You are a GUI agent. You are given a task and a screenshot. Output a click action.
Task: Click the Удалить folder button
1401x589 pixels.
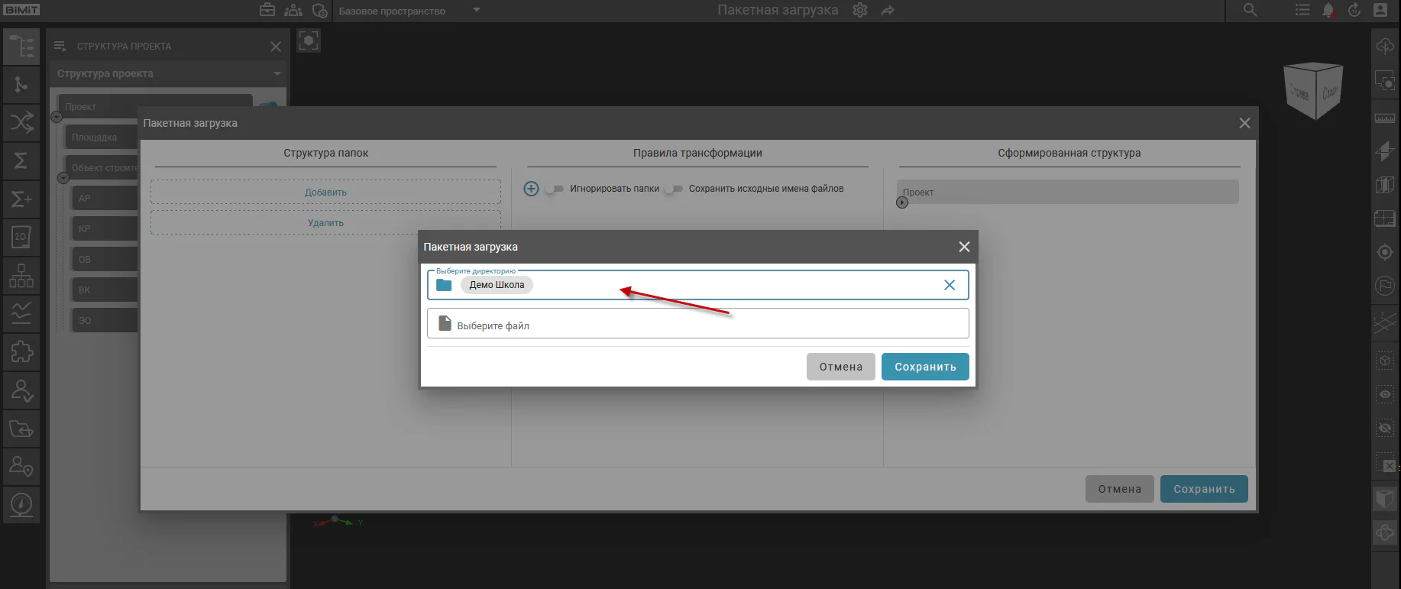coord(325,223)
